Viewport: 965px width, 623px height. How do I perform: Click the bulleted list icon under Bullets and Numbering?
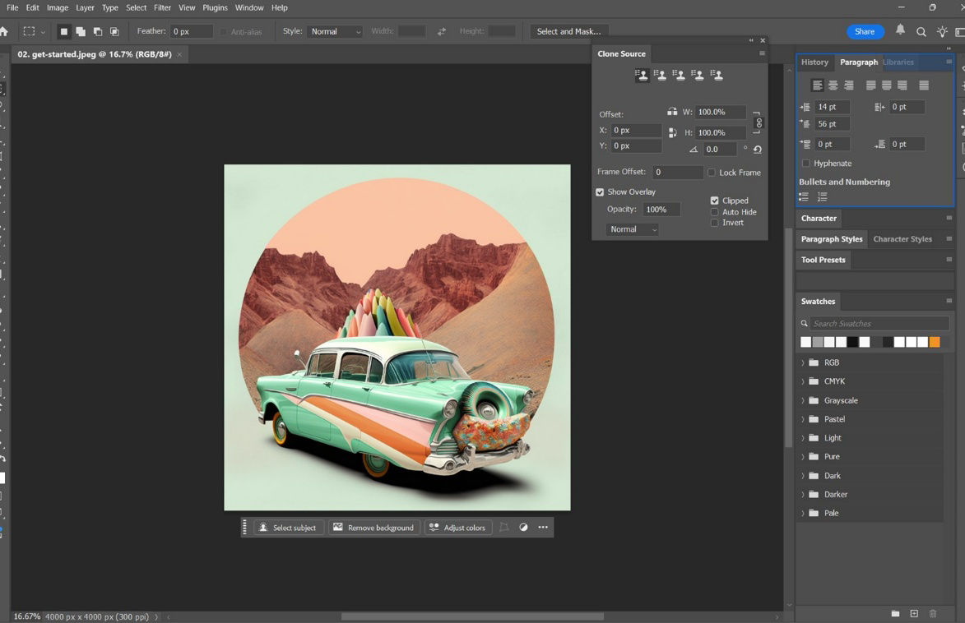803,196
